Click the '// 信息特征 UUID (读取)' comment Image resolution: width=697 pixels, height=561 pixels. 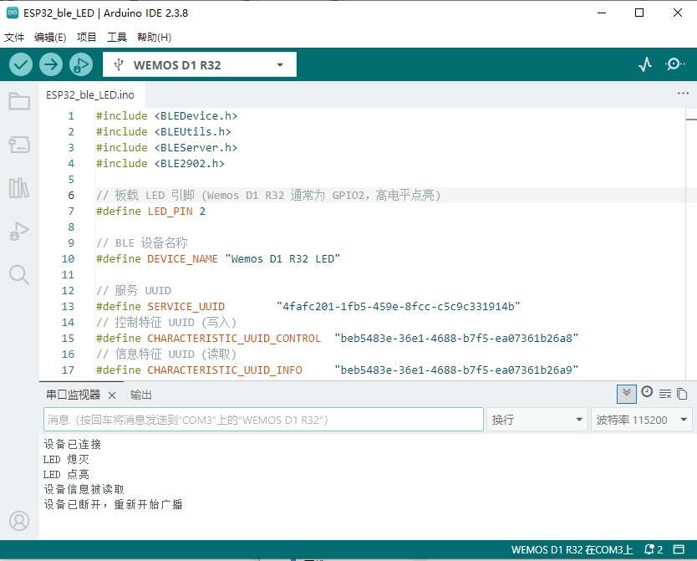pyautogui.click(x=166, y=354)
